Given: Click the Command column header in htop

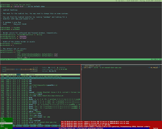Looking at the screenshot, I should (32, 75).
